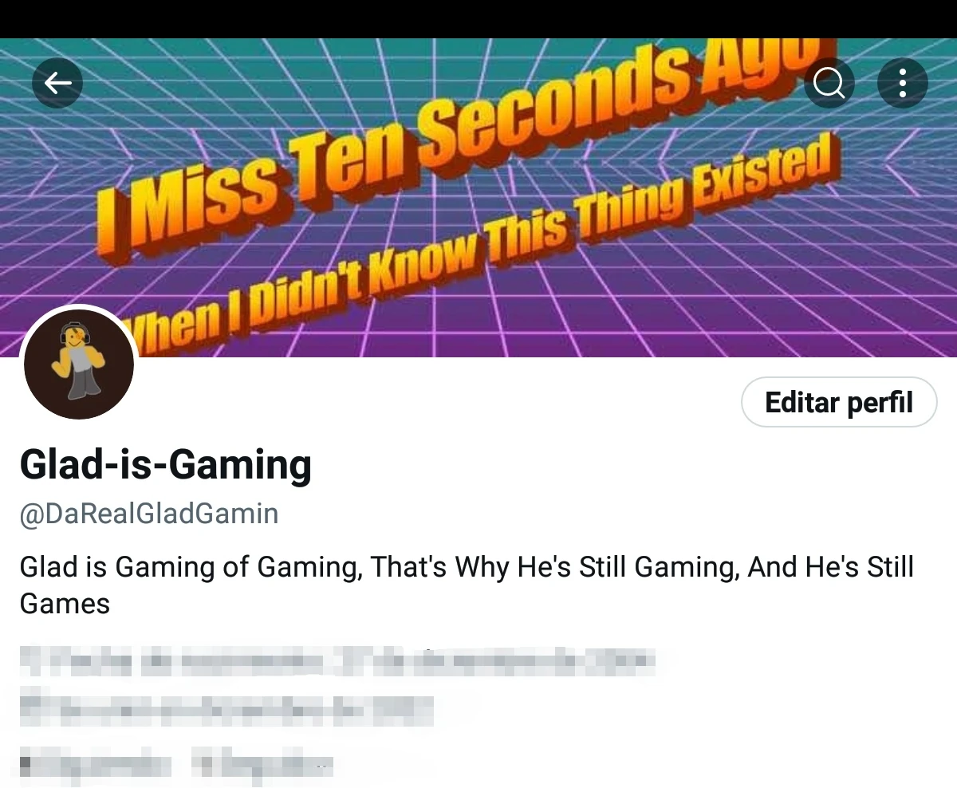Tap the word Games ending the bio

[65, 604]
